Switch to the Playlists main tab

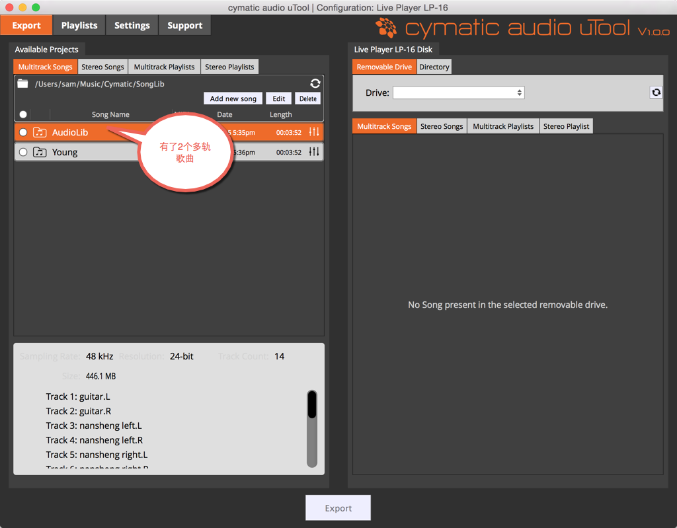[x=79, y=26]
